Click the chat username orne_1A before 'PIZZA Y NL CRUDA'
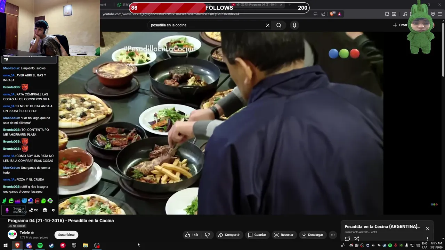Viewport: 445px width, 250px height. 9,180
